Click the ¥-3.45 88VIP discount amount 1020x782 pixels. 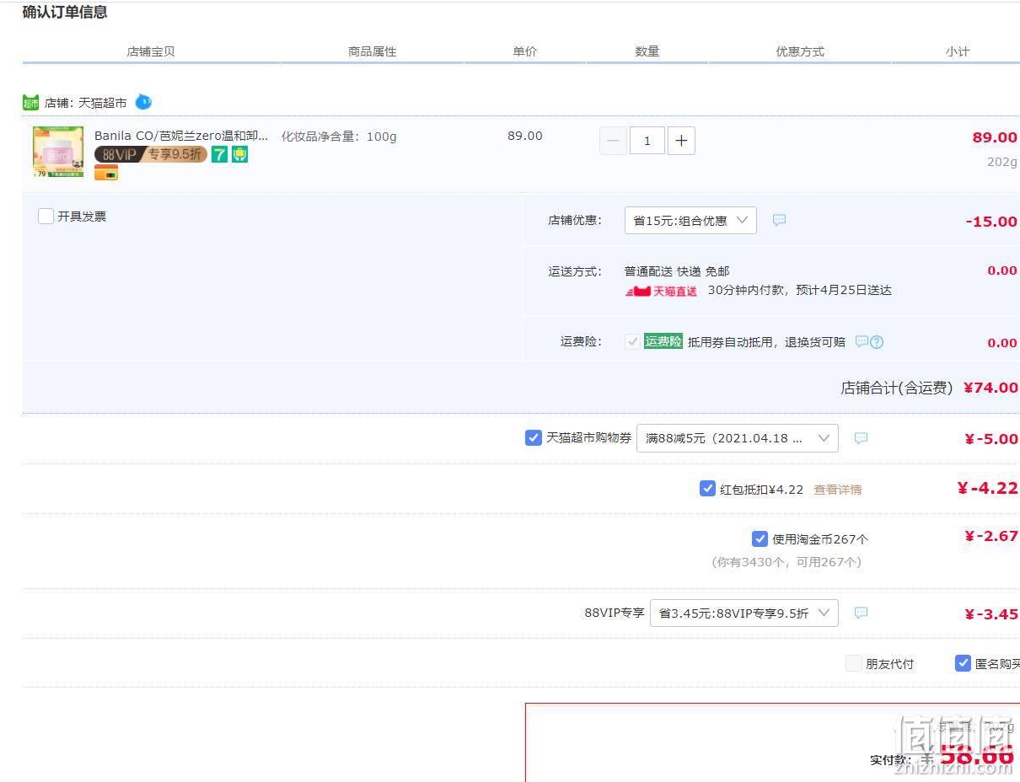tap(990, 614)
